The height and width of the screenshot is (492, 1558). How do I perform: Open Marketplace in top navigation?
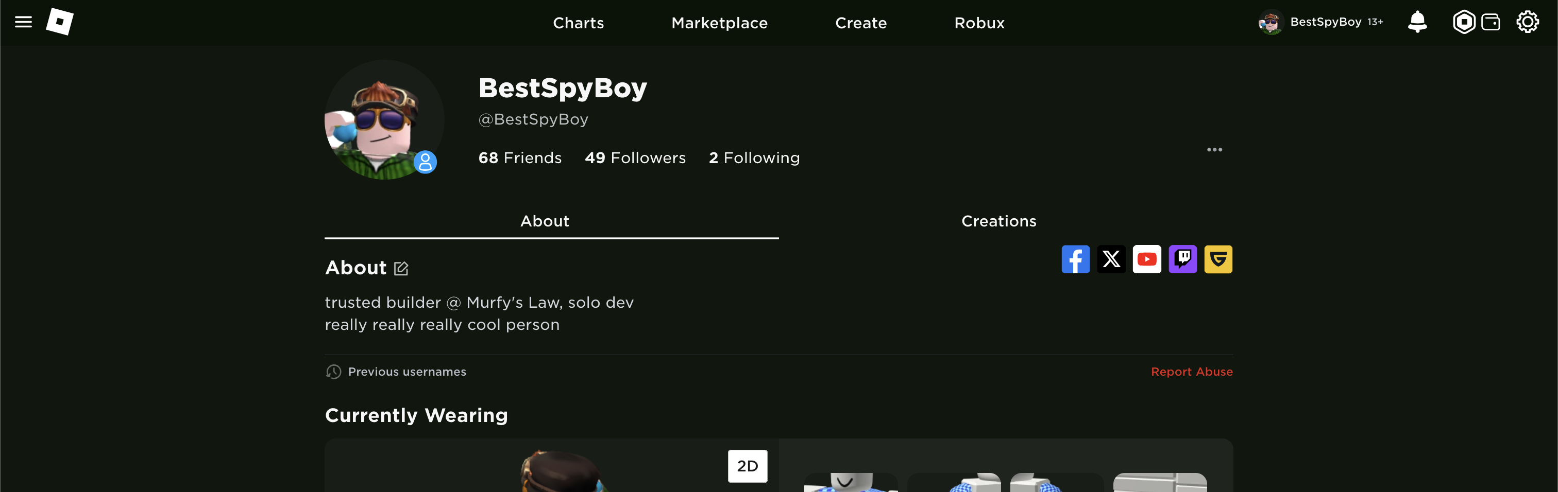pos(719,23)
